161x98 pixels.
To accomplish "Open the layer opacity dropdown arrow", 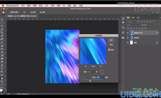I will point(153,25).
